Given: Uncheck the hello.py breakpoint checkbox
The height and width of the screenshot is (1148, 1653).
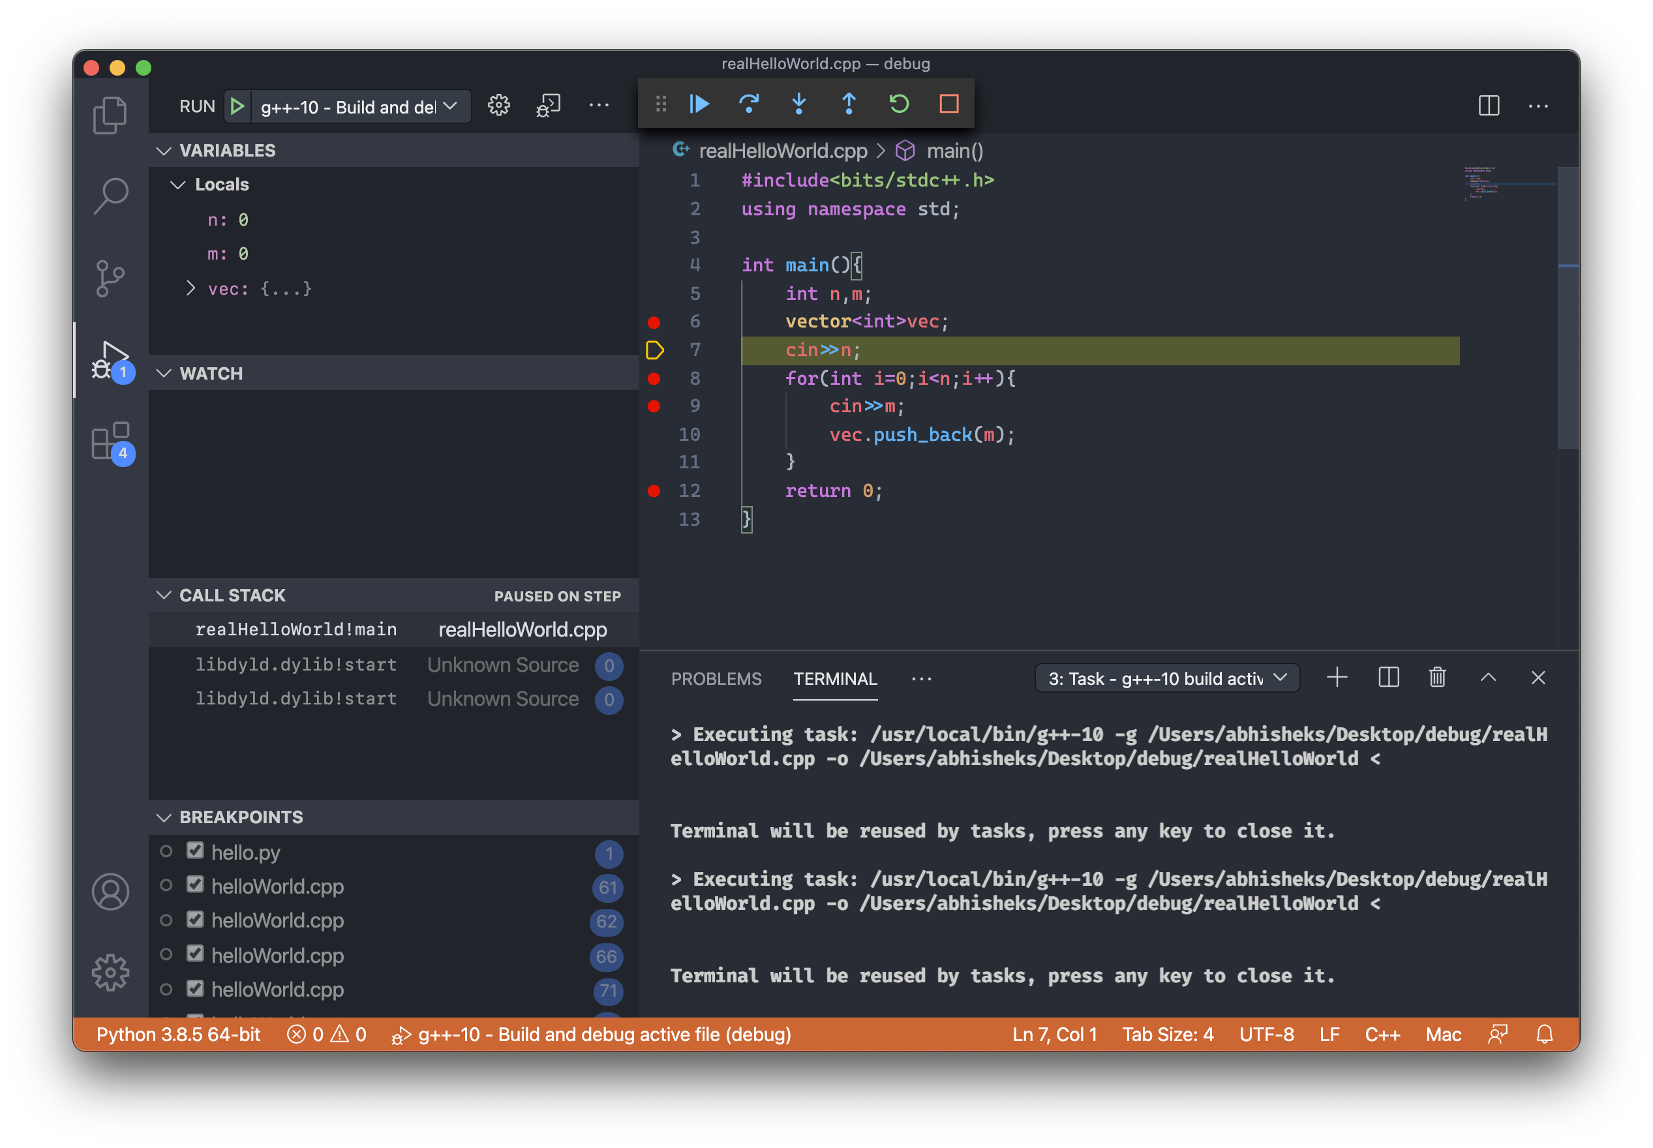Looking at the screenshot, I should [195, 851].
